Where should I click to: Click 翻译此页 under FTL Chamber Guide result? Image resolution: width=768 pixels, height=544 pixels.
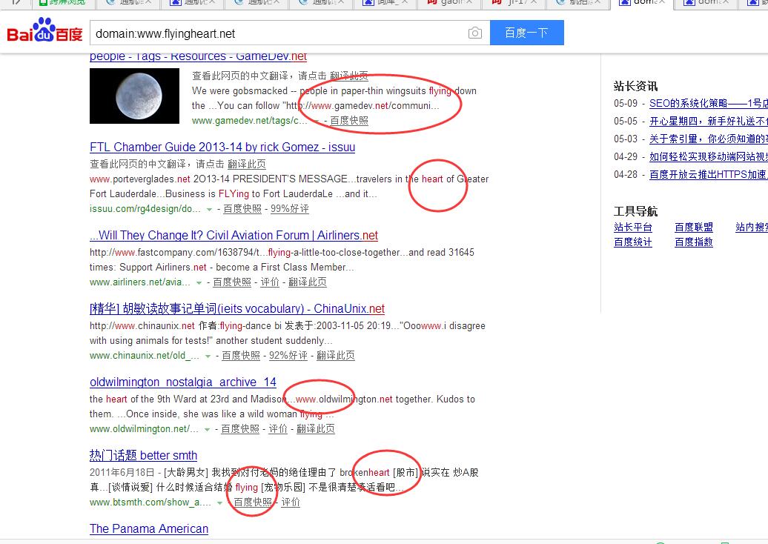[x=247, y=164]
